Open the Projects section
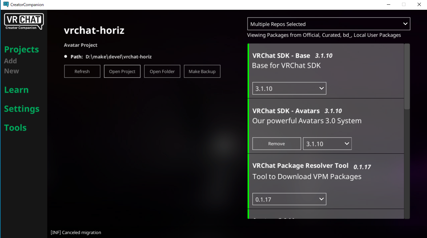This screenshot has height=238, width=427. click(22, 50)
